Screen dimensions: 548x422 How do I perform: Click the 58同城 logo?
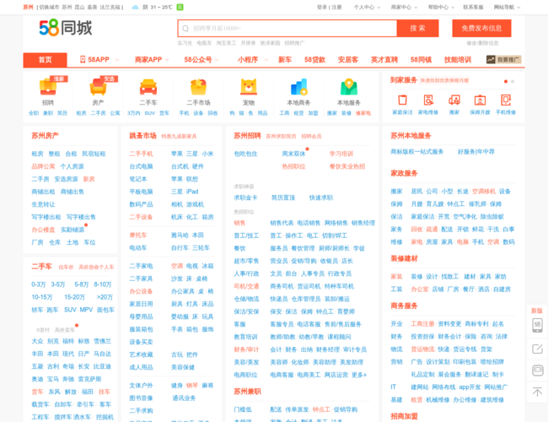(66, 28)
